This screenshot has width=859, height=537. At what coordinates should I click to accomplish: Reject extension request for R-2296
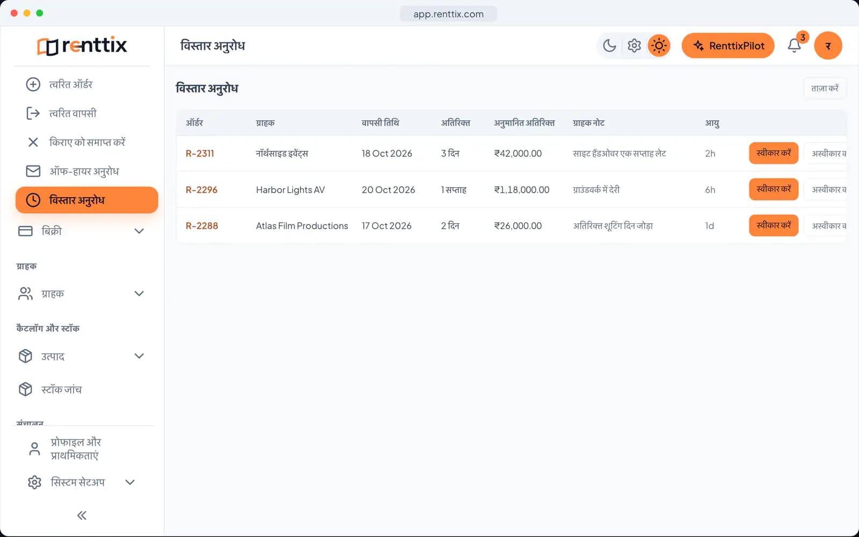[826, 189]
